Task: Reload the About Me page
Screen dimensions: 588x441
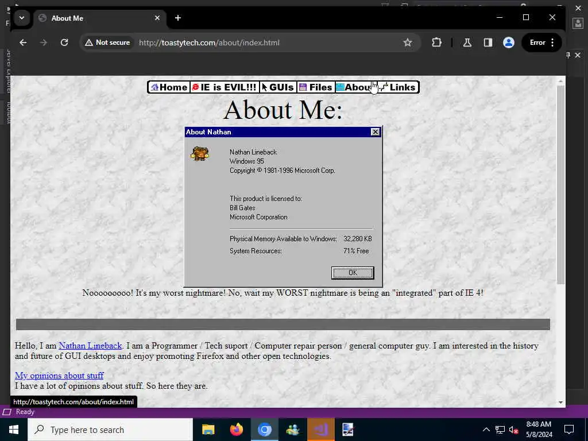Action: tap(64, 42)
